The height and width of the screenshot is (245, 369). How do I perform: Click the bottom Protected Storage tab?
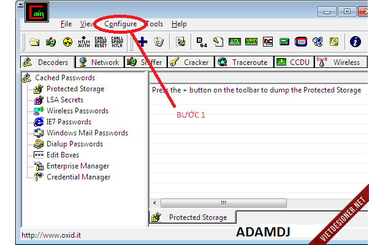192,217
